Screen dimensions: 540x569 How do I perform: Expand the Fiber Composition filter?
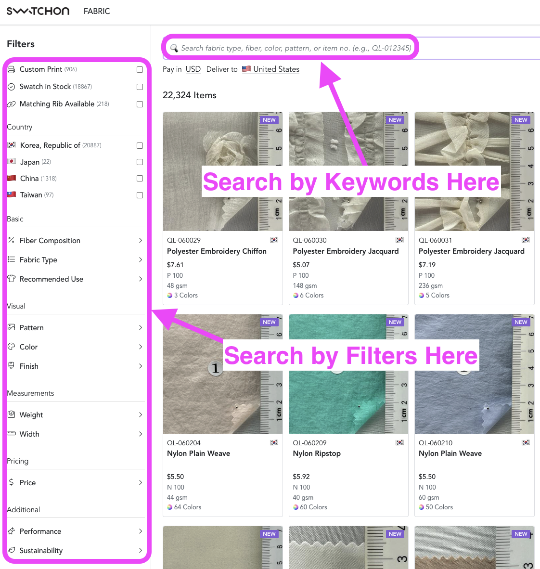[141, 241]
